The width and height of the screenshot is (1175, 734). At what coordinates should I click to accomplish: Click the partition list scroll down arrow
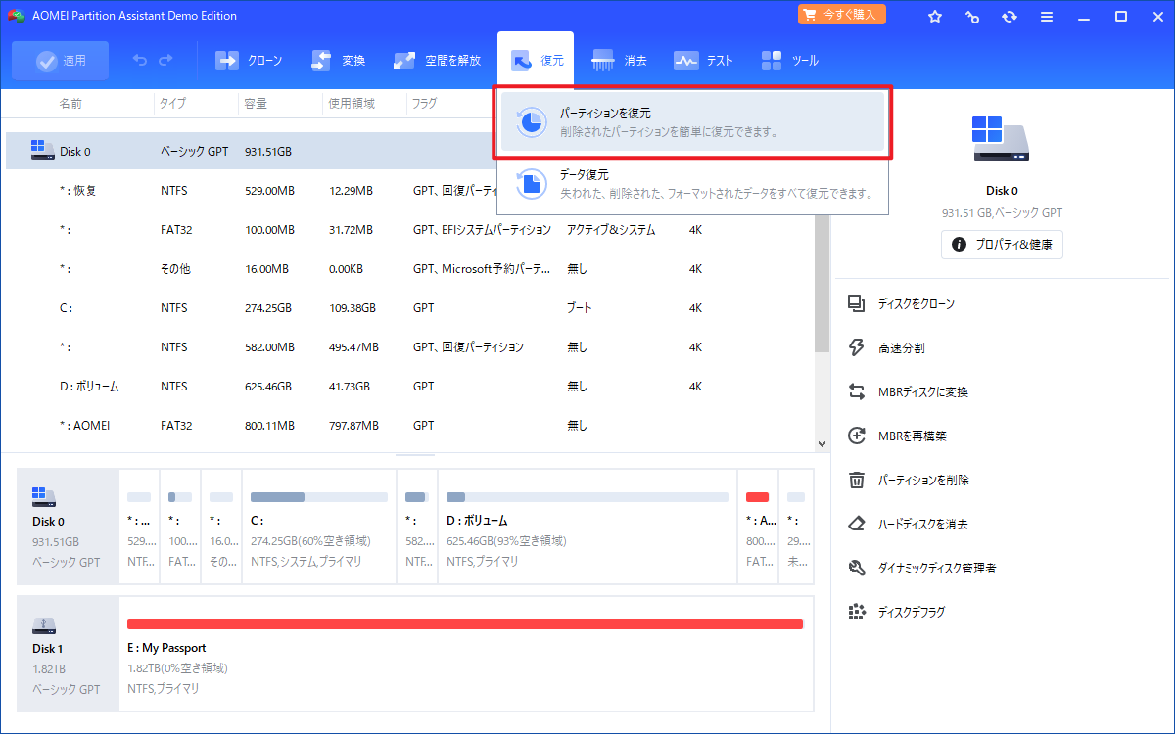[822, 443]
